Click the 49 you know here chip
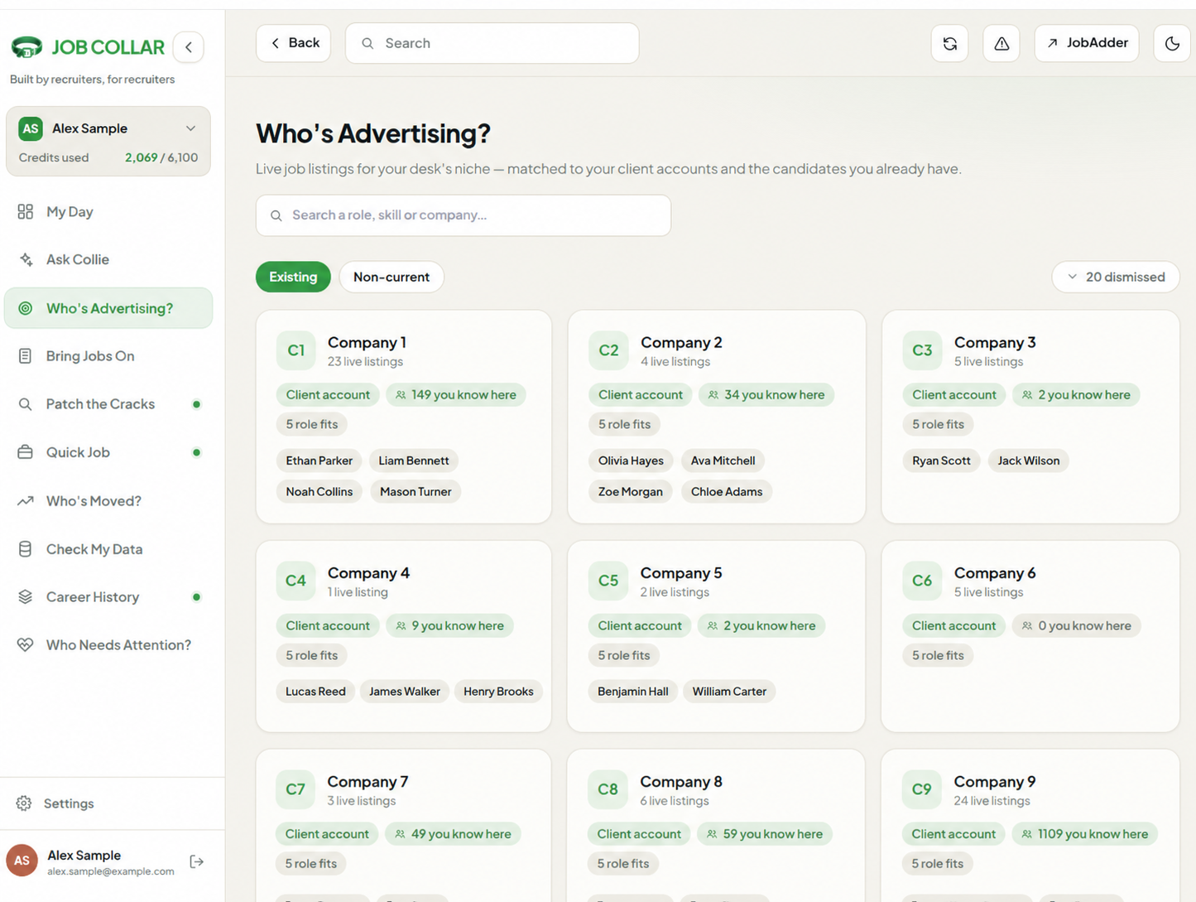The height and width of the screenshot is (902, 1196). pos(453,834)
